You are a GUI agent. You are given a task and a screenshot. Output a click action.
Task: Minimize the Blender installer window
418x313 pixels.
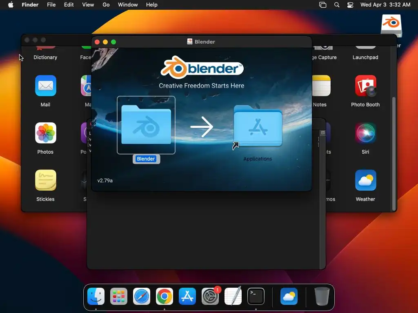pyautogui.click(x=105, y=42)
